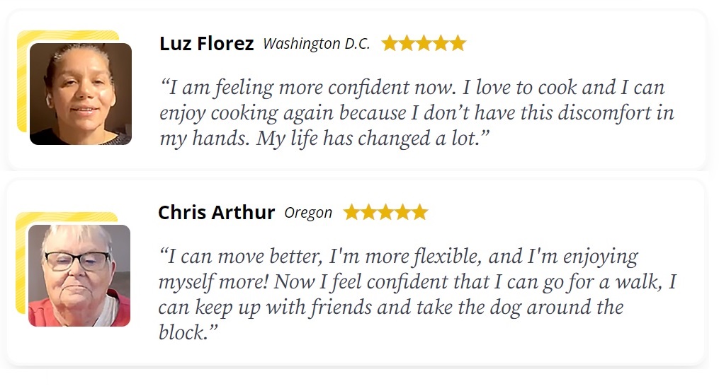Screen dimensions: 719x386
Task: Click the Chris Arthur reviewer name
Action: click(217, 213)
